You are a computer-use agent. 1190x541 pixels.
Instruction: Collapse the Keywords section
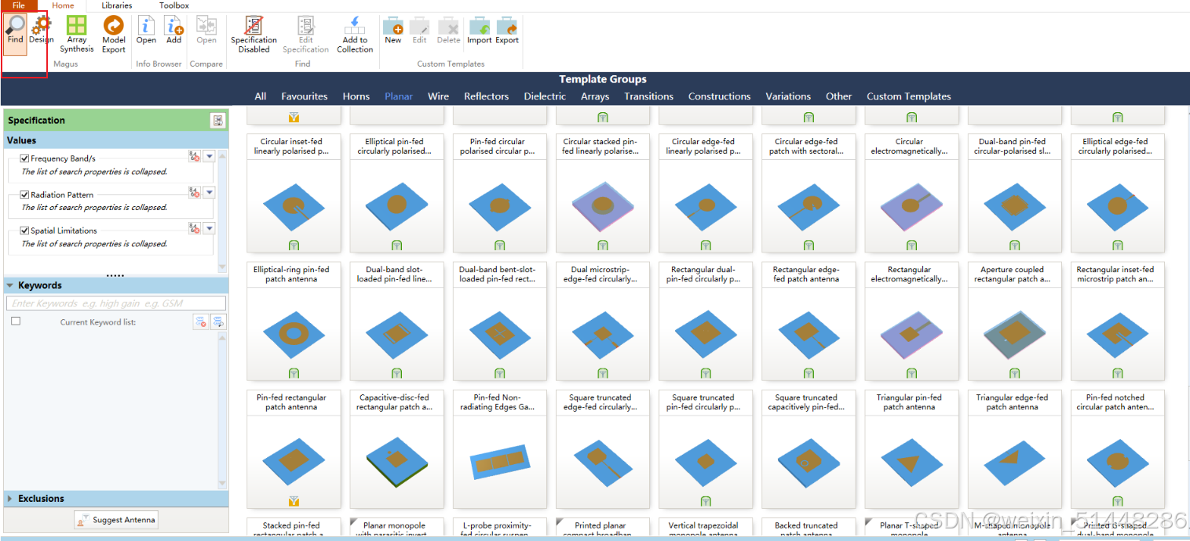coord(10,285)
